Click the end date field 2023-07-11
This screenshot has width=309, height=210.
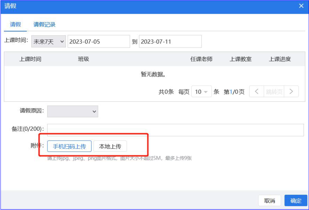170,42
